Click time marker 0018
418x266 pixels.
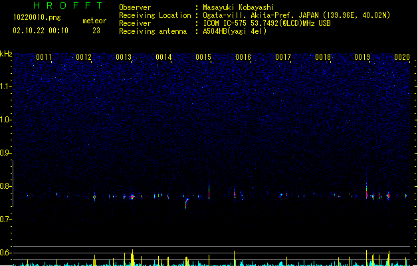pyautogui.click(x=323, y=57)
